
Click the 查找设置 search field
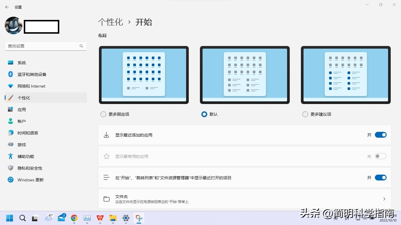click(46, 46)
